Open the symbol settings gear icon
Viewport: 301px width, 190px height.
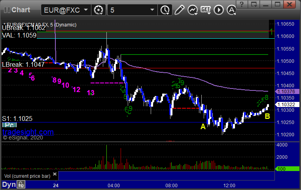[98, 10]
